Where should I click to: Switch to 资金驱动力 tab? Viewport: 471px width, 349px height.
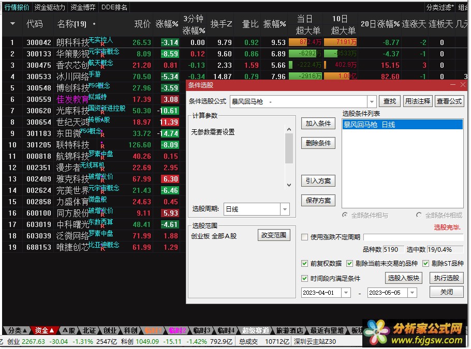[x=50, y=7]
